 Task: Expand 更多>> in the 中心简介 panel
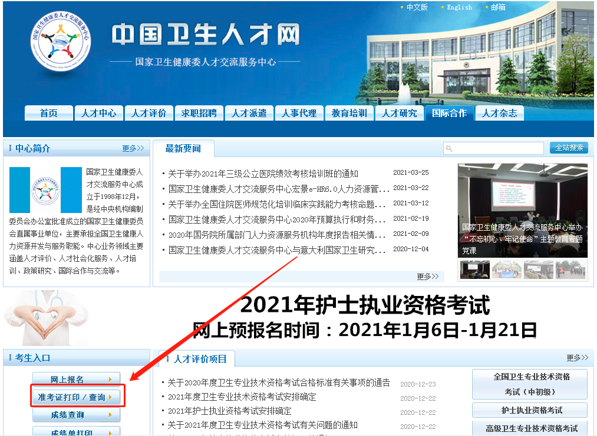tap(134, 148)
